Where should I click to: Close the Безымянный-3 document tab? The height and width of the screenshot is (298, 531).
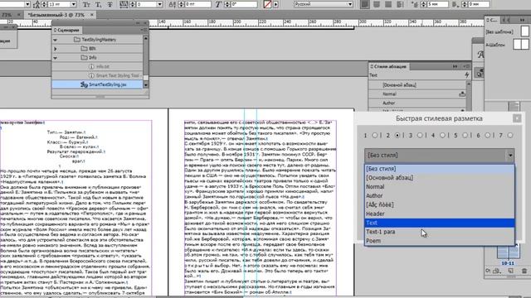[x=92, y=15]
